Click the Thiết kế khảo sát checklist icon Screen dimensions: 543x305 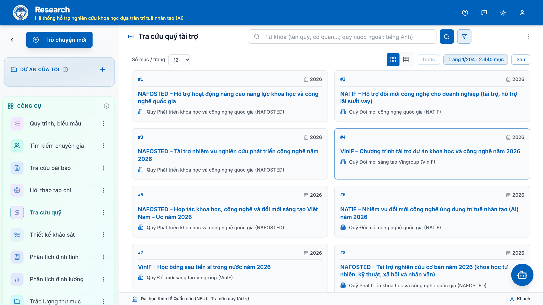coord(17,235)
